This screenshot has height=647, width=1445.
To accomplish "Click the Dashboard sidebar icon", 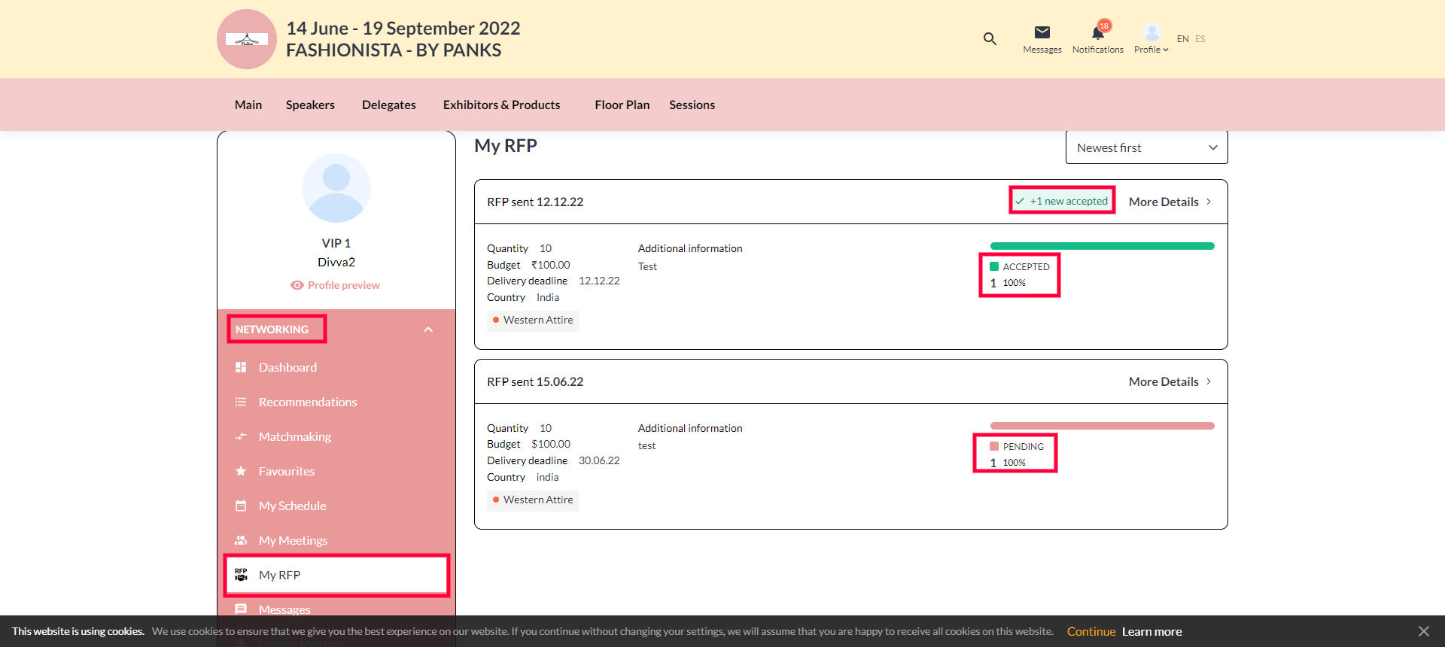I will [241, 367].
